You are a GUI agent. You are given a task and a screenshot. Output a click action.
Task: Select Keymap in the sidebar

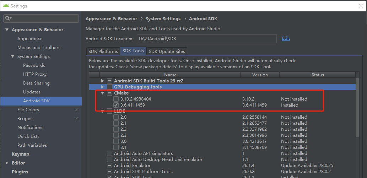coord(20,154)
